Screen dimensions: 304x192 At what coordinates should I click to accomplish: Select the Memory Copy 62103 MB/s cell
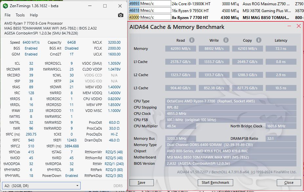point(248,49)
